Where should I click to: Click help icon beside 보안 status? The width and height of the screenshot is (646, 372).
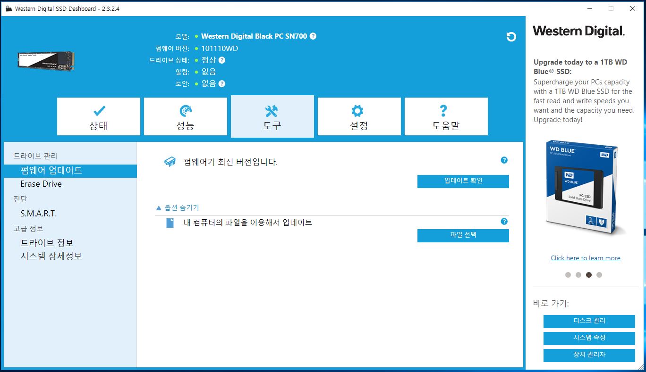(x=222, y=84)
